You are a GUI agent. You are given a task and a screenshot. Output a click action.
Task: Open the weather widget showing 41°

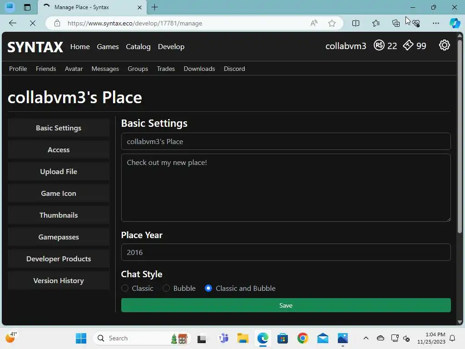tap(11, 338)
